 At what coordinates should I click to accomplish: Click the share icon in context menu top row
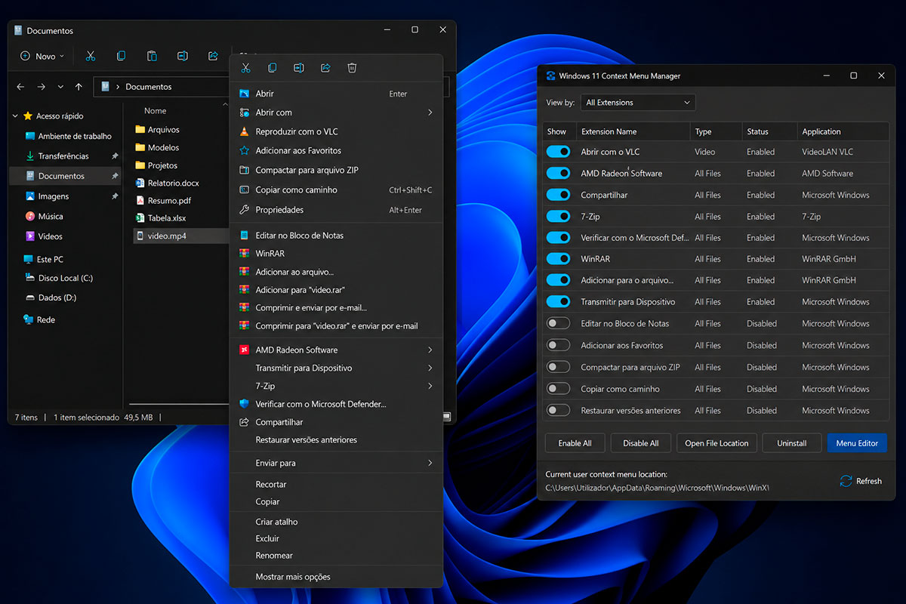[x=325, y=68]
